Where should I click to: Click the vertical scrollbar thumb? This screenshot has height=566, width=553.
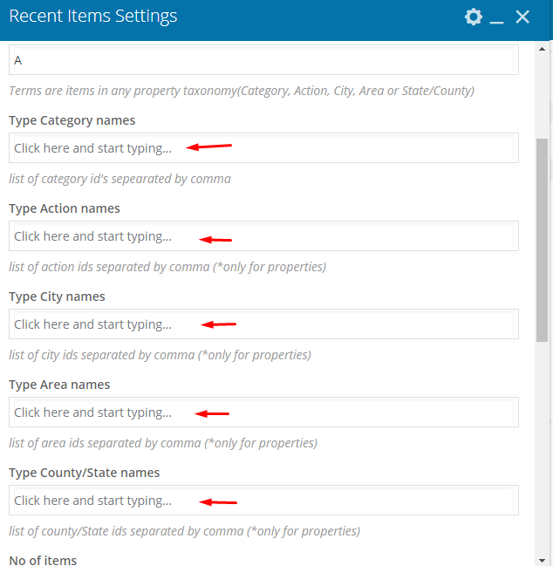(x=542, y=240)
